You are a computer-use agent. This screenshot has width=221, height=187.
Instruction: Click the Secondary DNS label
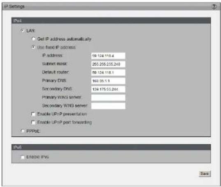(x=57, y=89)
